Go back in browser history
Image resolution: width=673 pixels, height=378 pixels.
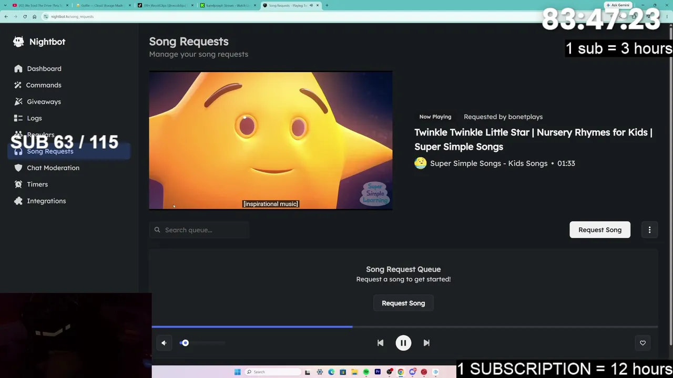[6, 16]
